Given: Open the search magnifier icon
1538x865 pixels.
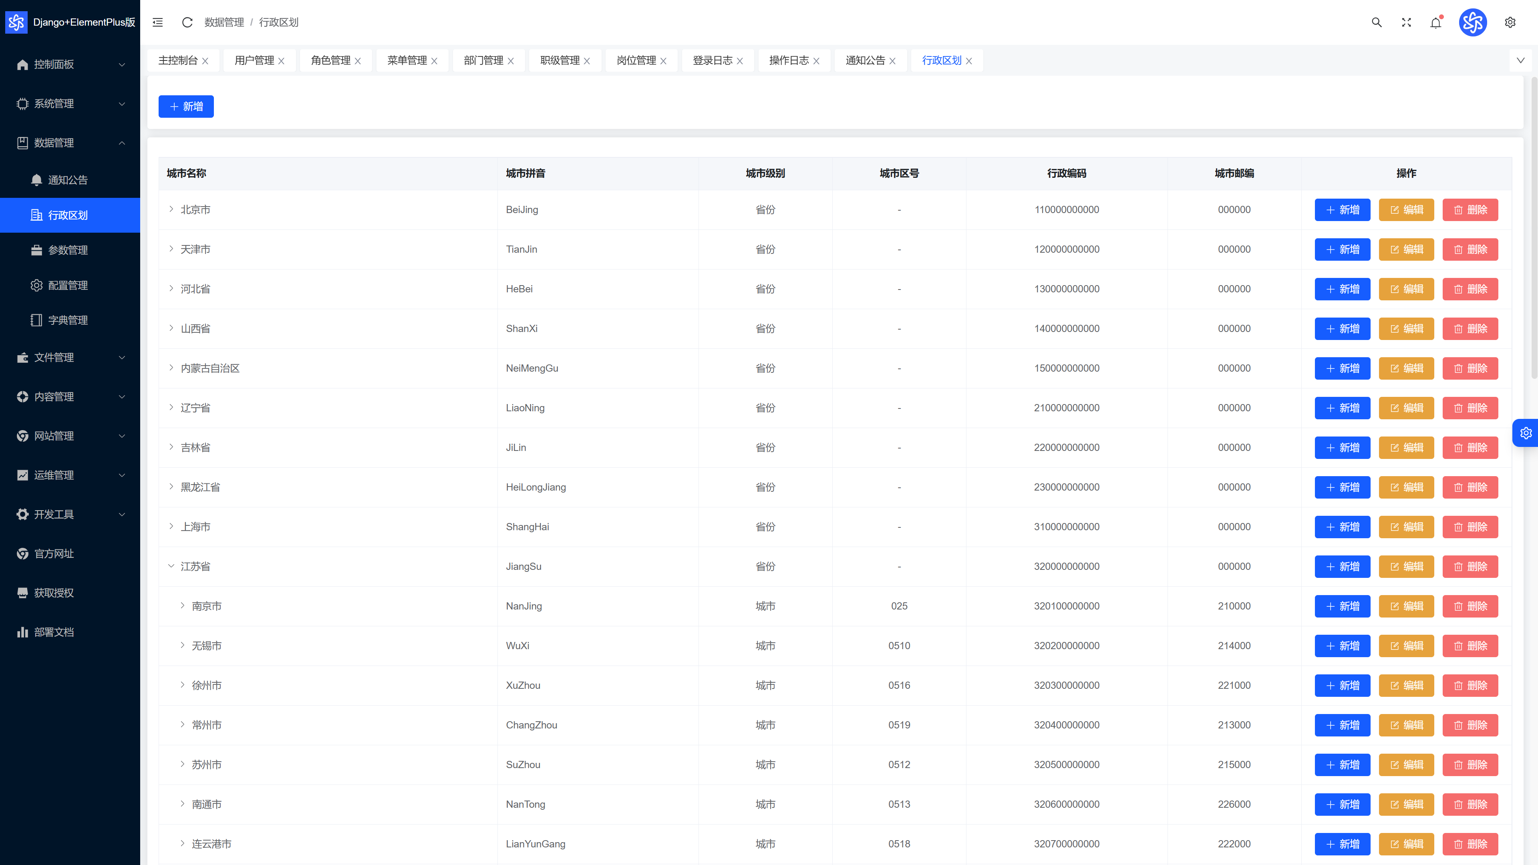Looking at the screenshot, I should coord(1376,22).
